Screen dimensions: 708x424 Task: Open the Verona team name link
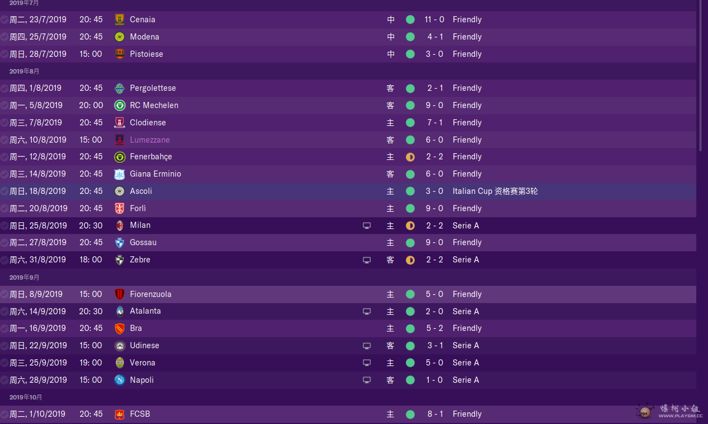tap(142, 363)
